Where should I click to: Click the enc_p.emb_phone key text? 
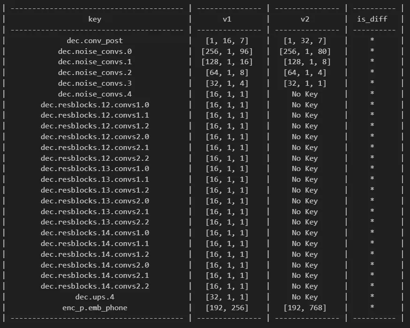pos(95,308)
